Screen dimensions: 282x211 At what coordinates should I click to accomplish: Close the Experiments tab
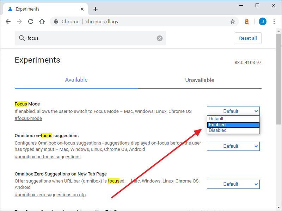[82, 9]
